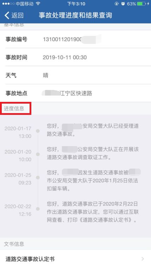Tap the charging bolt icon
151x268 pixels.
coord(148,4)
